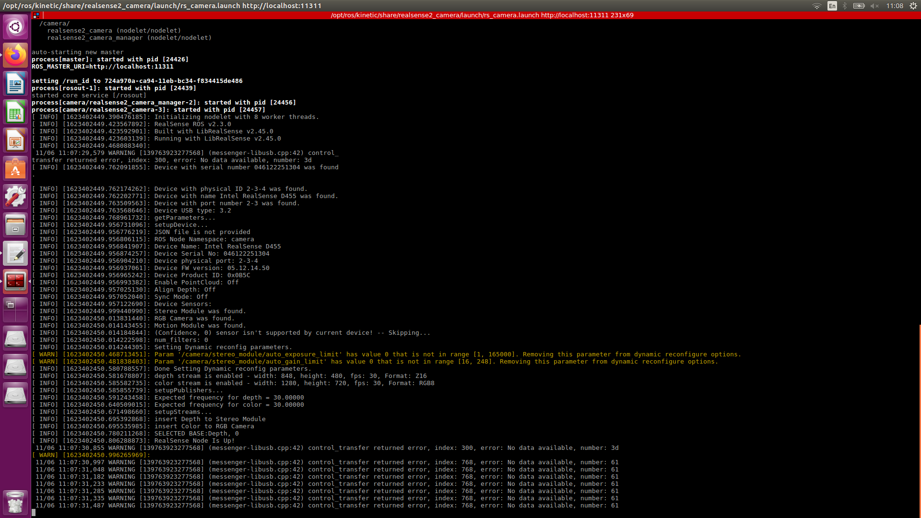The image size is (921, 518).
Task: Click the muted volume indicator
Action: [874, 6]
